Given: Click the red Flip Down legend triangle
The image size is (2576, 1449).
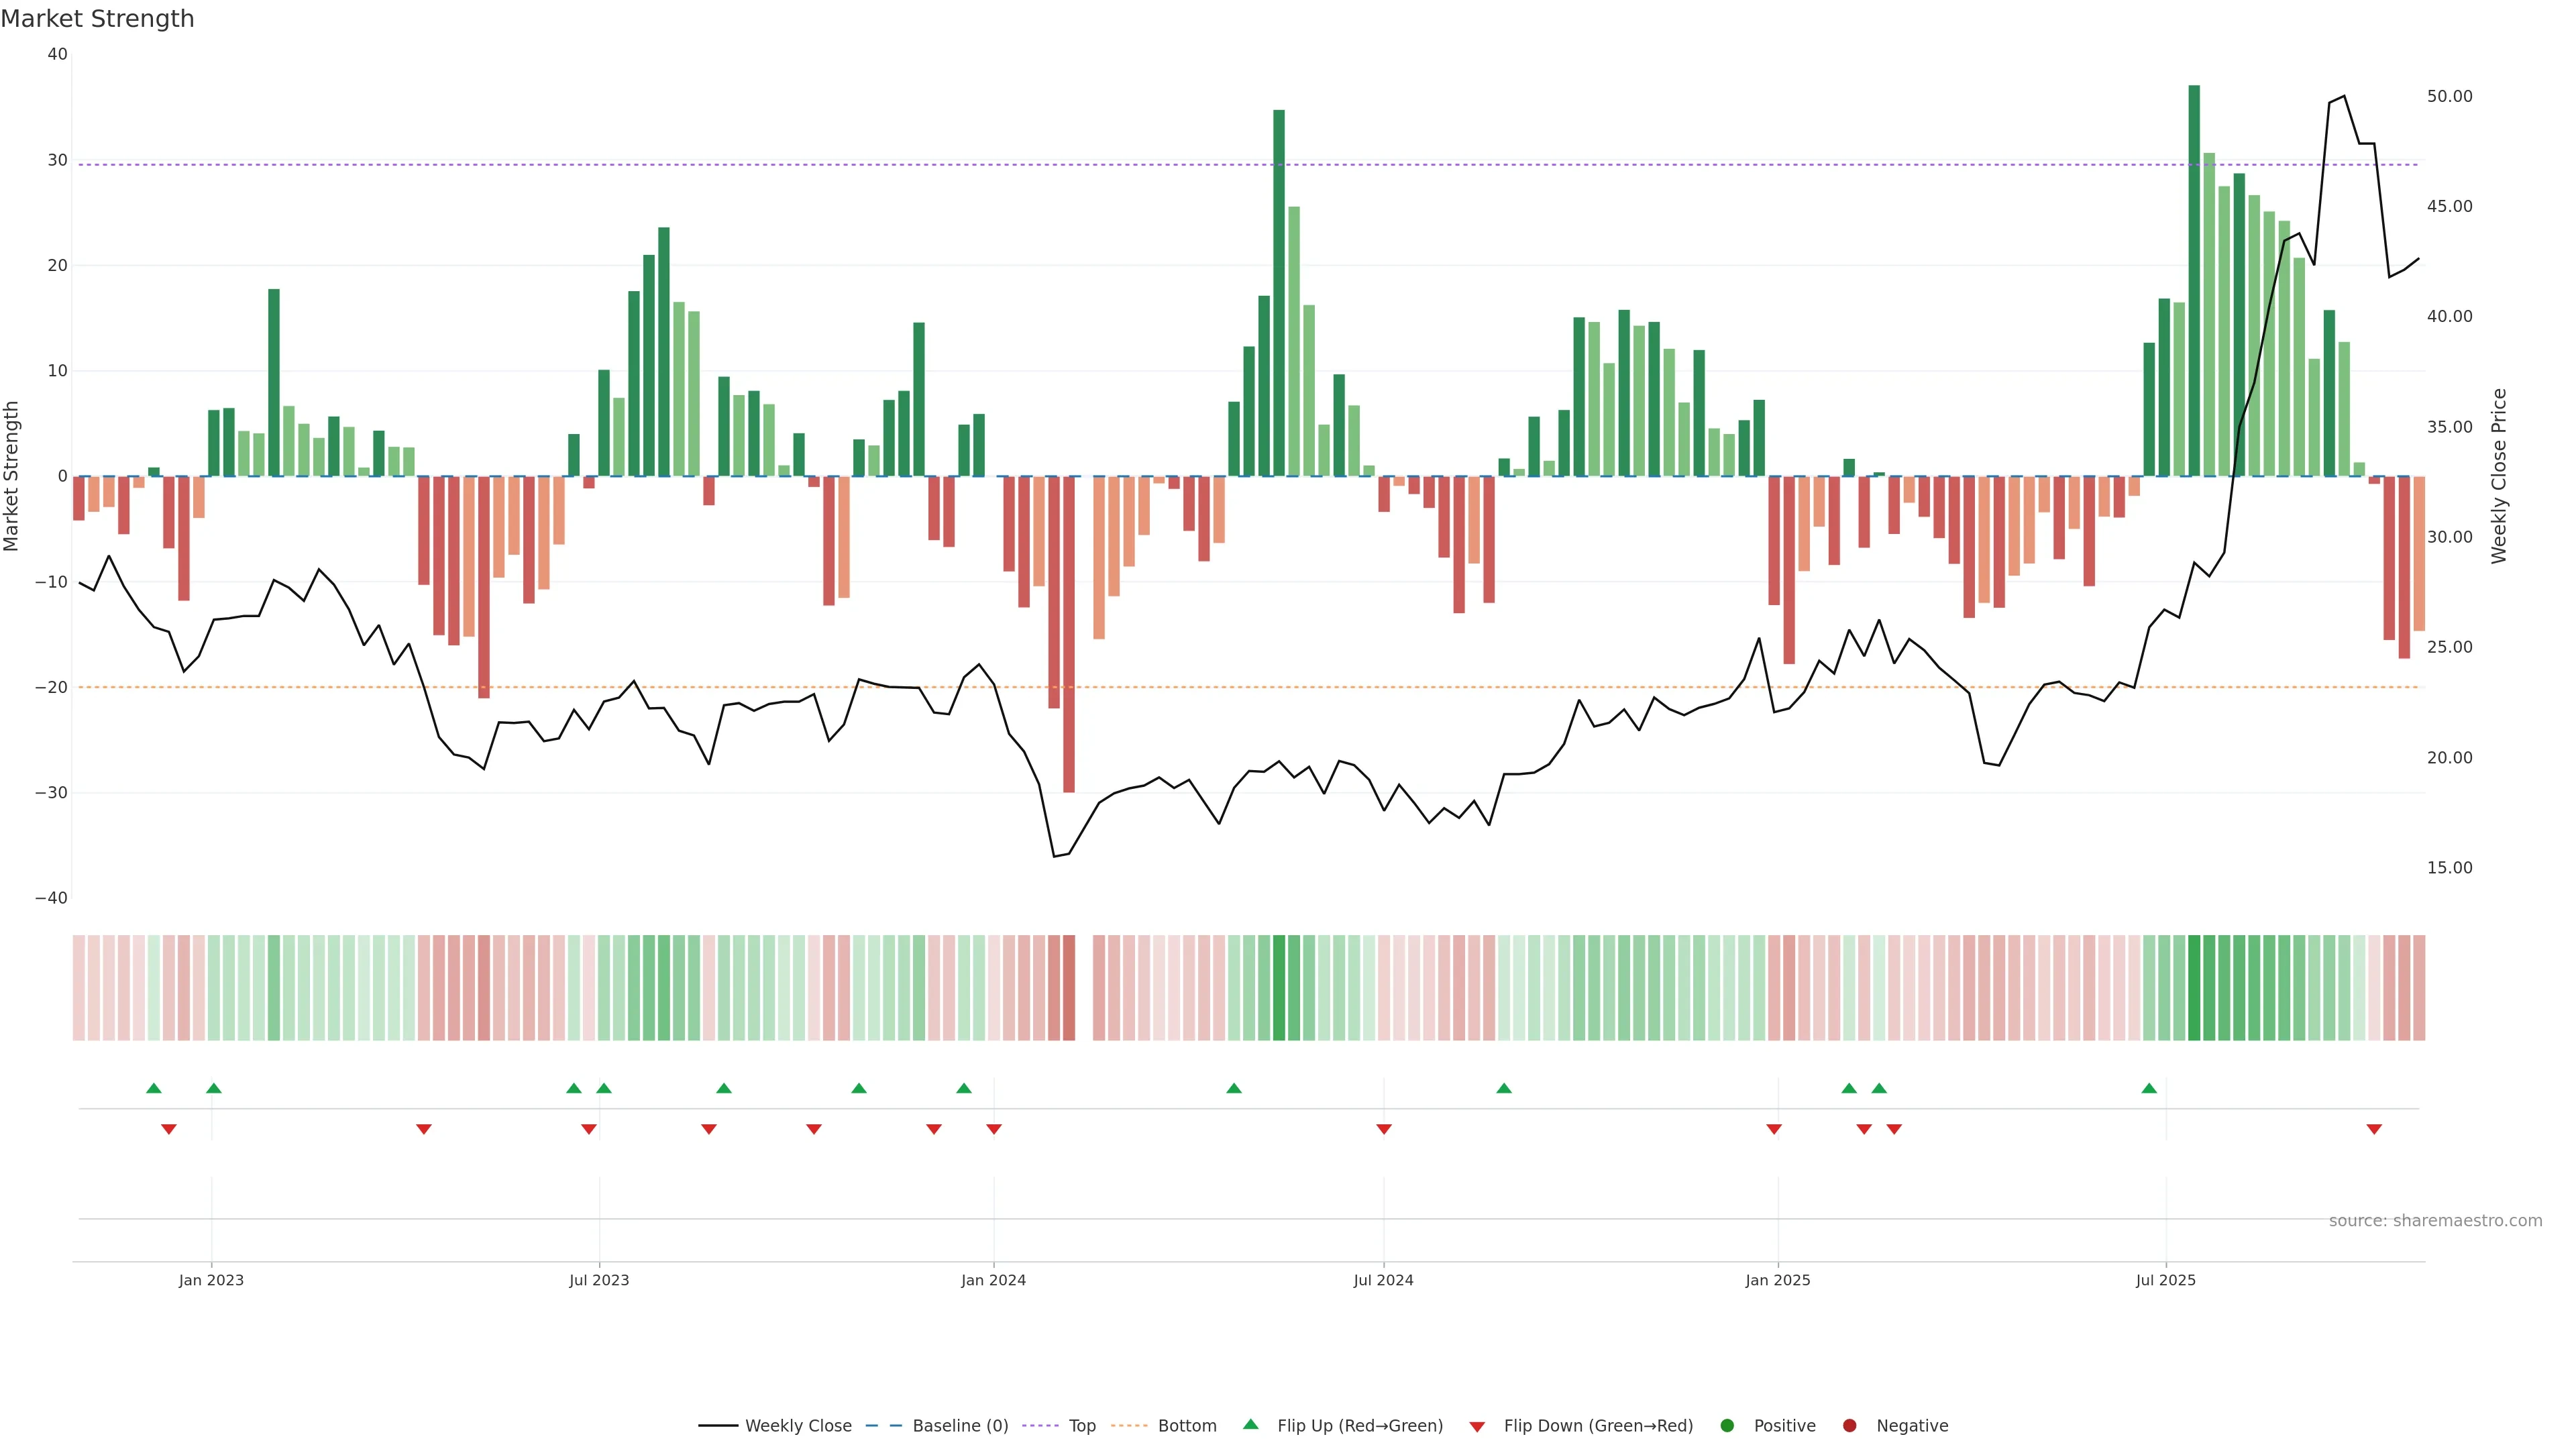Looking at the screenshot, I should (x=1477, y=1426).
